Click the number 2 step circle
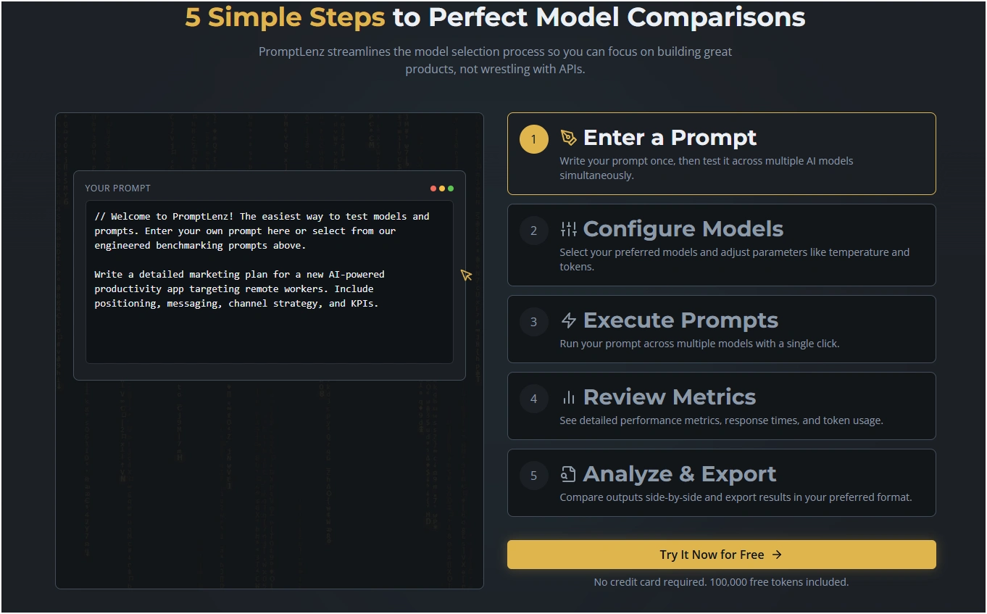 point(534,231)
